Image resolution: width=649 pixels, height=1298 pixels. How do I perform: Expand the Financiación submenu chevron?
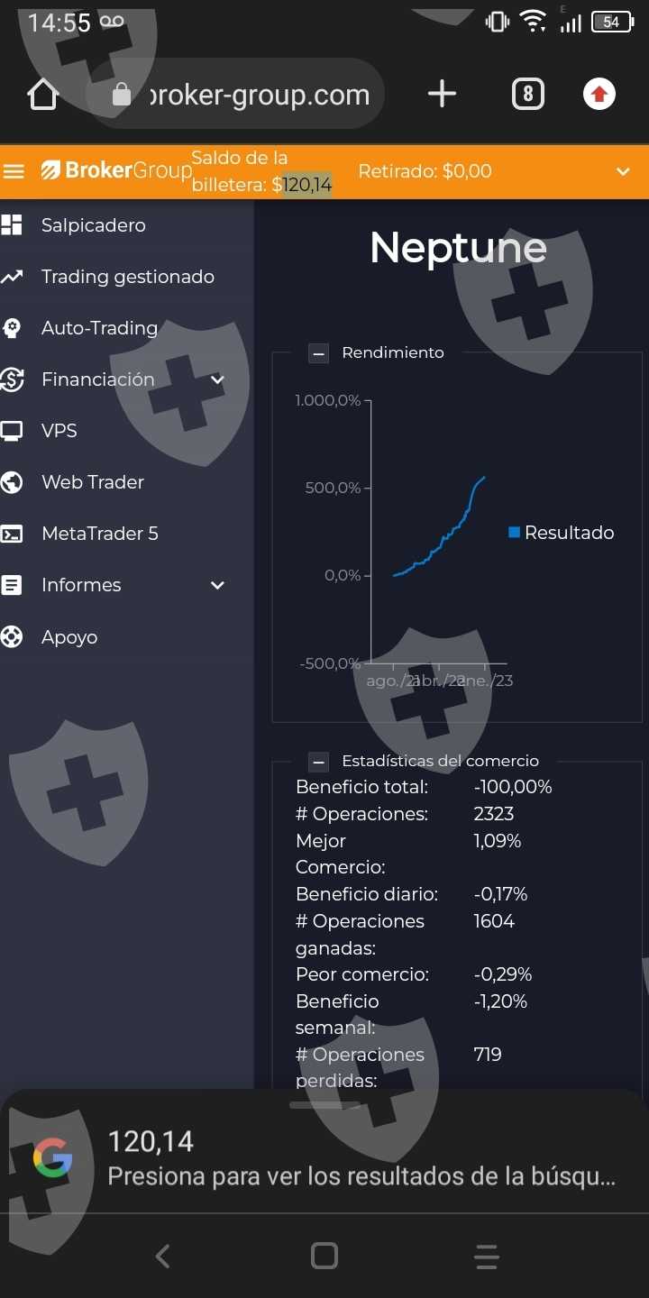point(217,379)
